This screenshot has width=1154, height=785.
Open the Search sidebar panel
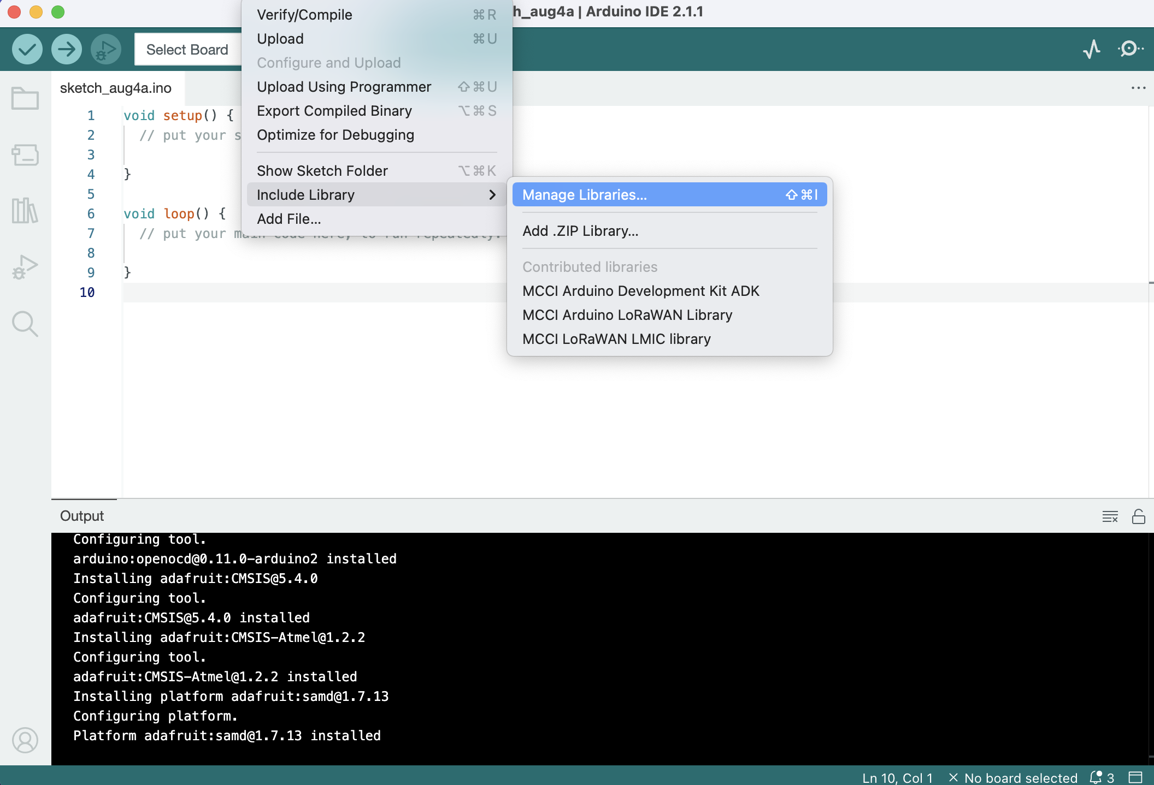click(x=25, y=324)
